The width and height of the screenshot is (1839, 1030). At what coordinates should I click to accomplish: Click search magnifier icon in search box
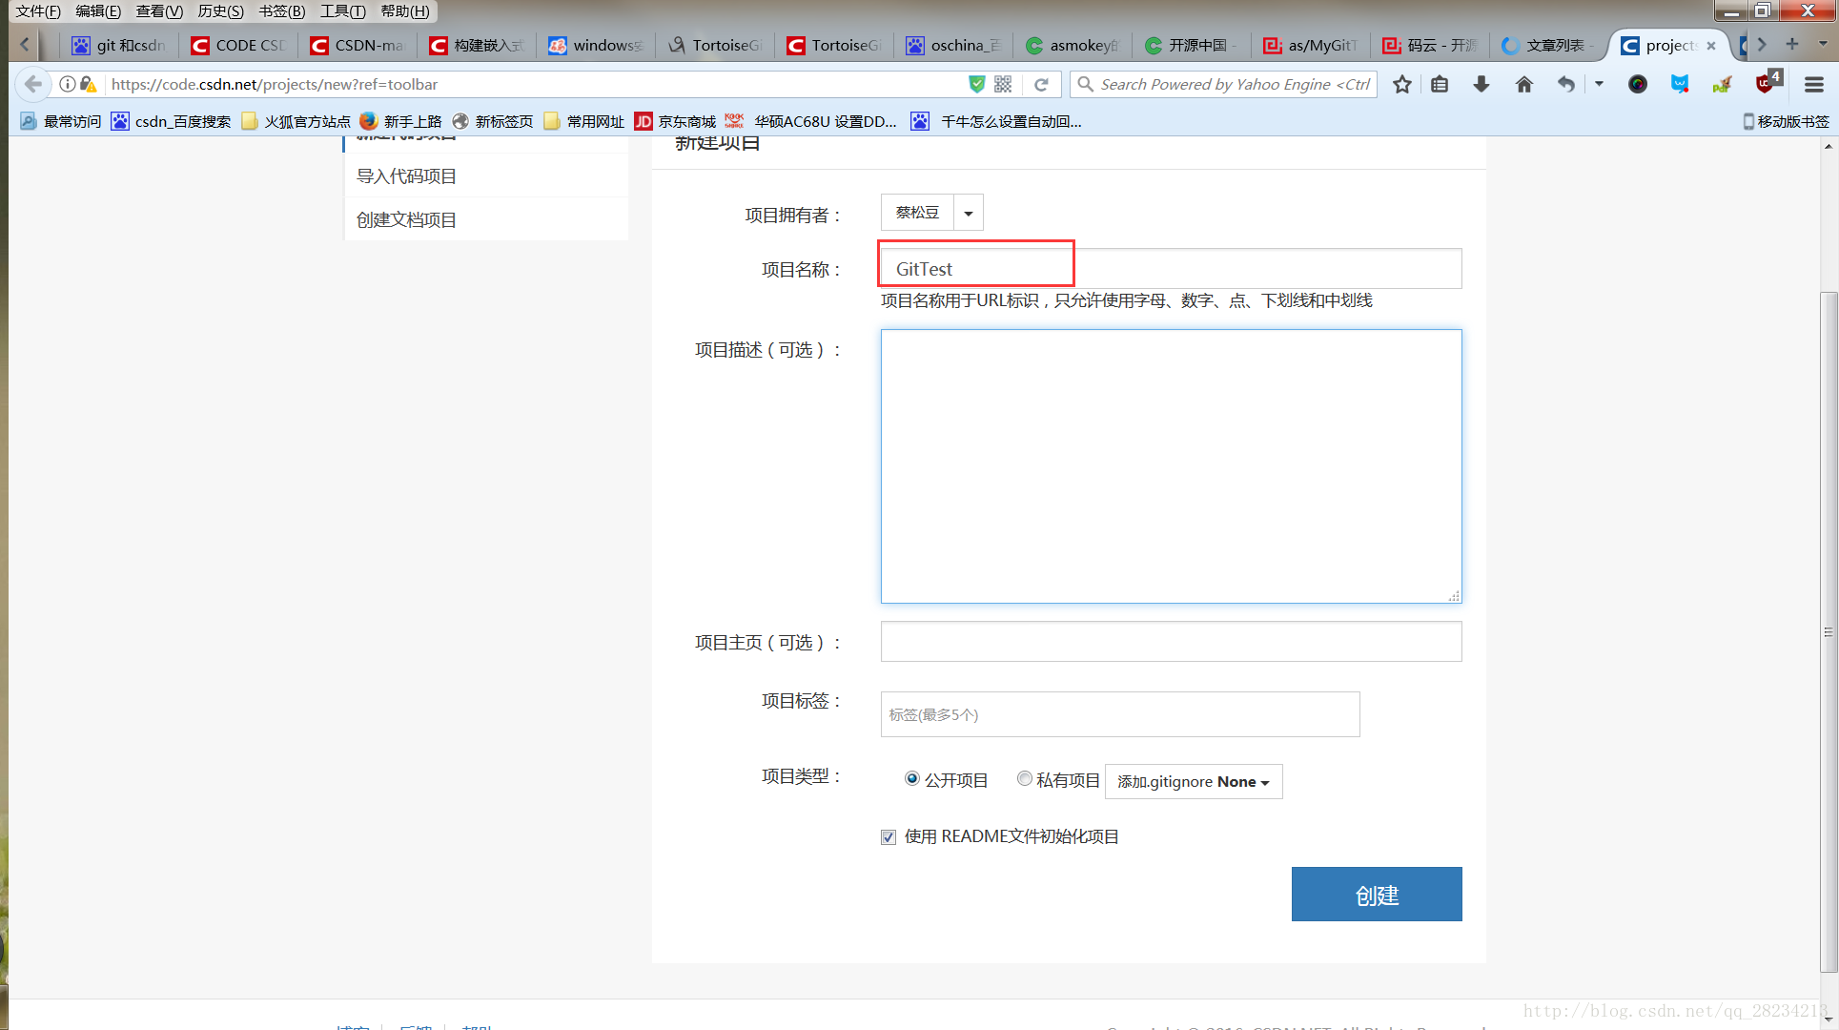click(1085, 84)
